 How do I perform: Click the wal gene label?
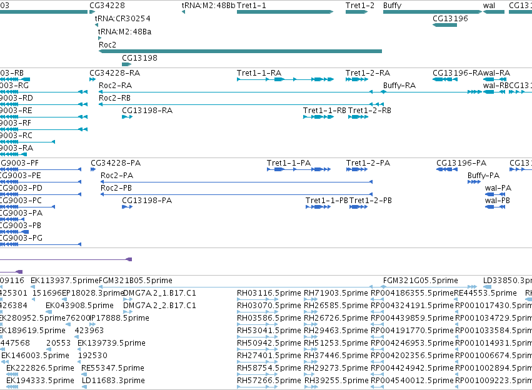pyautogui.click(x=489, y=6)
